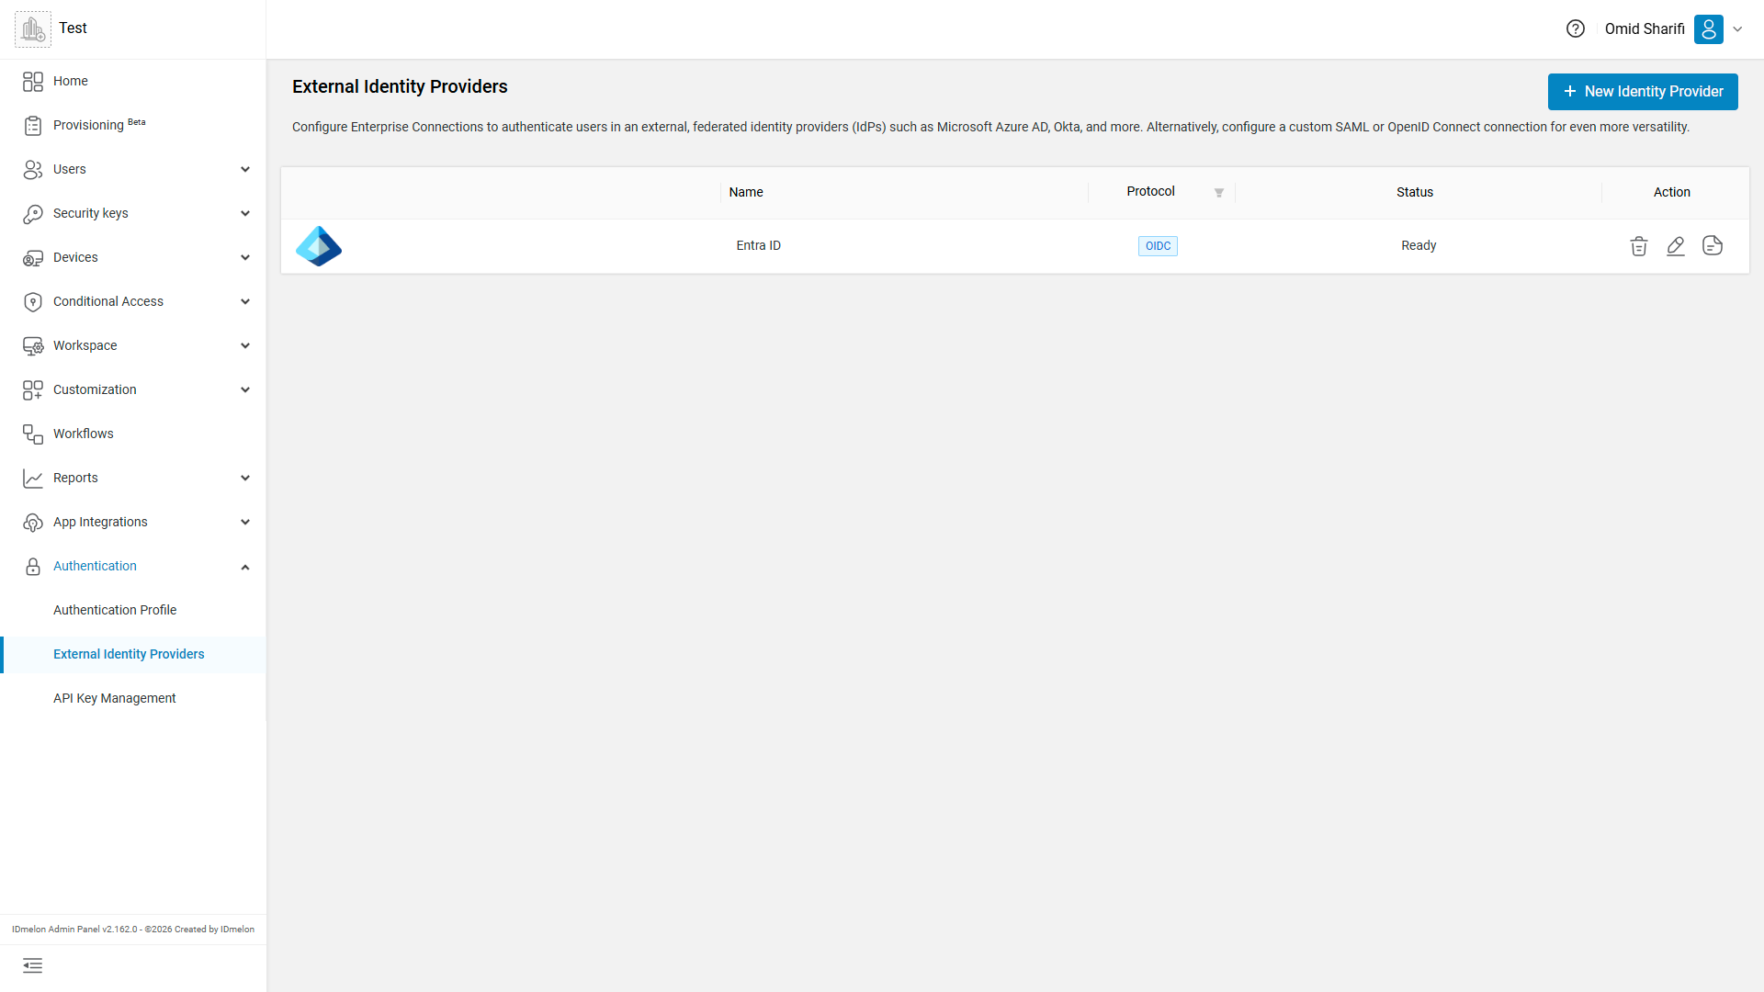Expand the Workspace chevron
The height and width of the screenshot is (992, 1764).
[245, 345]
